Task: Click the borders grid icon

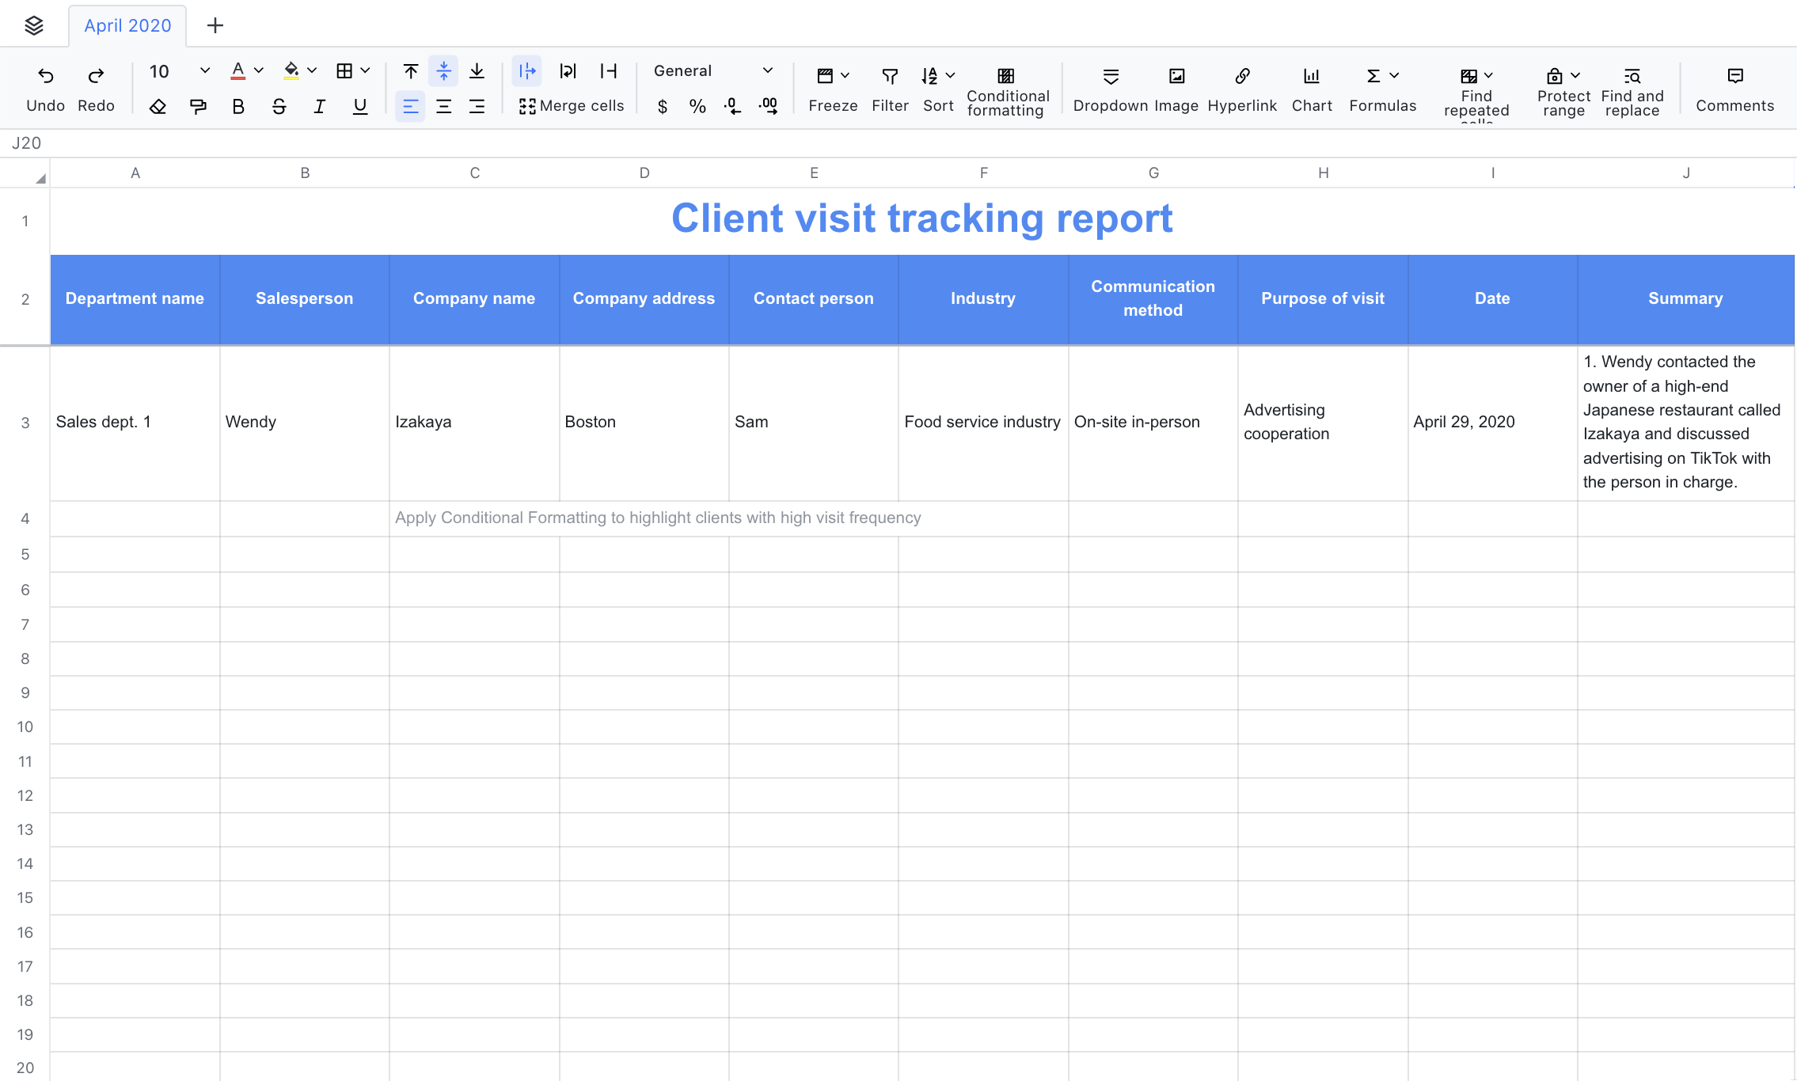Action: (344, 71)
